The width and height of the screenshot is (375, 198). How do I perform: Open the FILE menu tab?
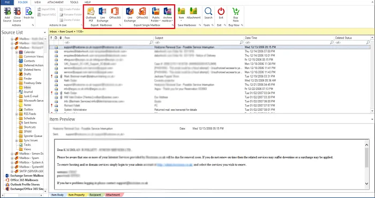tap(7, 2)
